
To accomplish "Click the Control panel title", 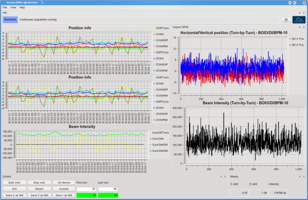I will pos(7,176).
